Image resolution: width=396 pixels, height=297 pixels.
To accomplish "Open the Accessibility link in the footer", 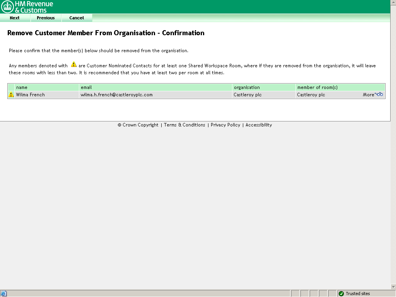I will (259, 125).
